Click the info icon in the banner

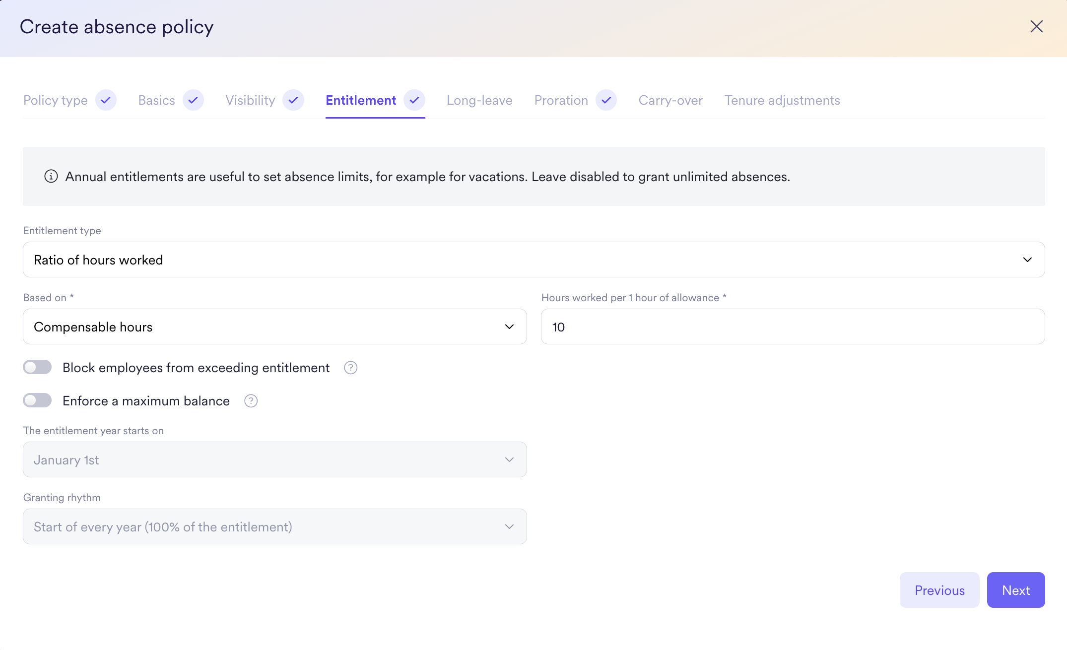(x=51, y=177)
